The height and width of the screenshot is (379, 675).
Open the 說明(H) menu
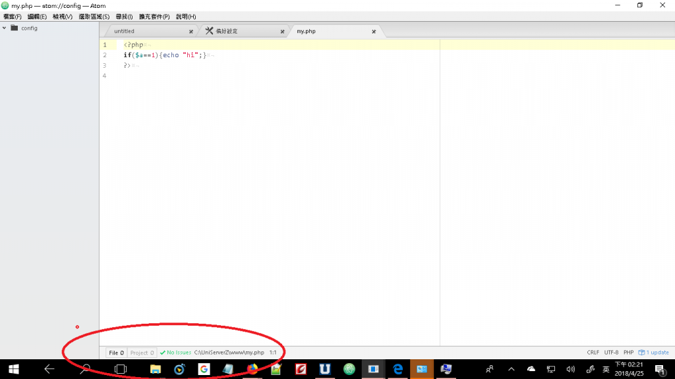pos(186,16)
